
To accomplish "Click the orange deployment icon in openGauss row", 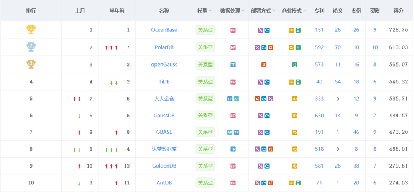I will pyautogui.click(x=264, y=65).
